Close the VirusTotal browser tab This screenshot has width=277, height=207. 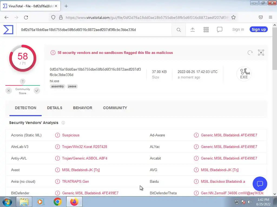click(x=56, y=6)
